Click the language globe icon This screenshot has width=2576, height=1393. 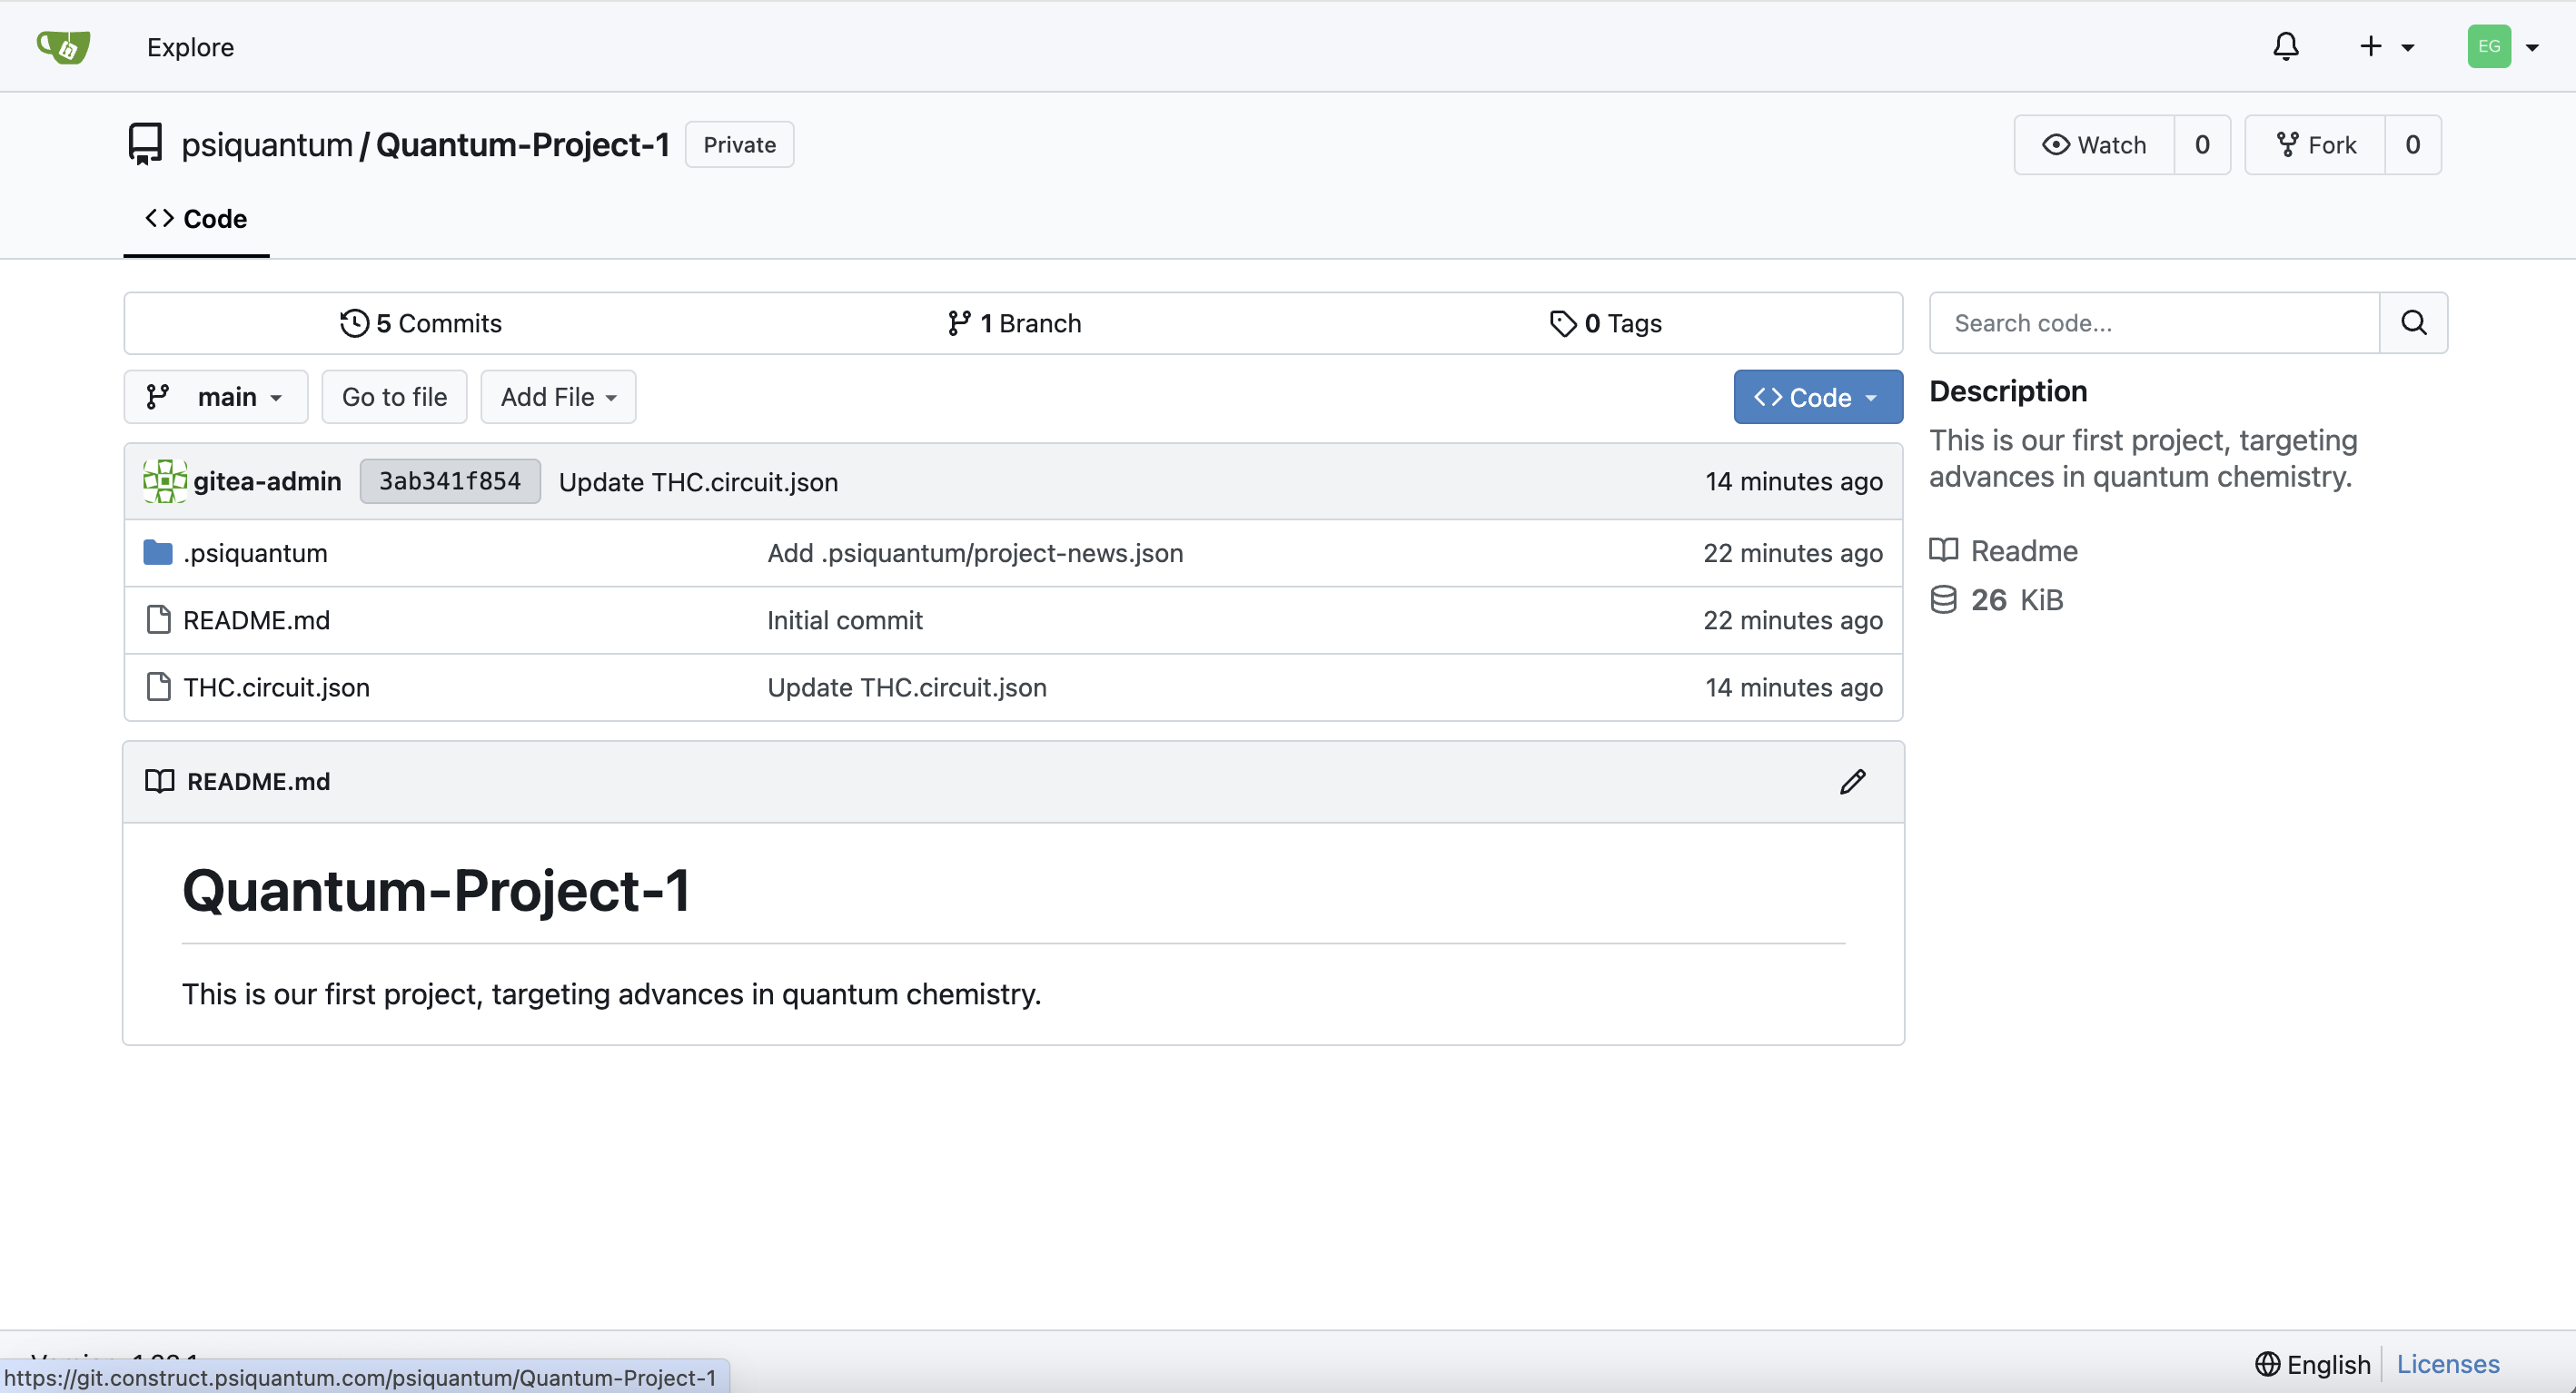point(2267,1363)
